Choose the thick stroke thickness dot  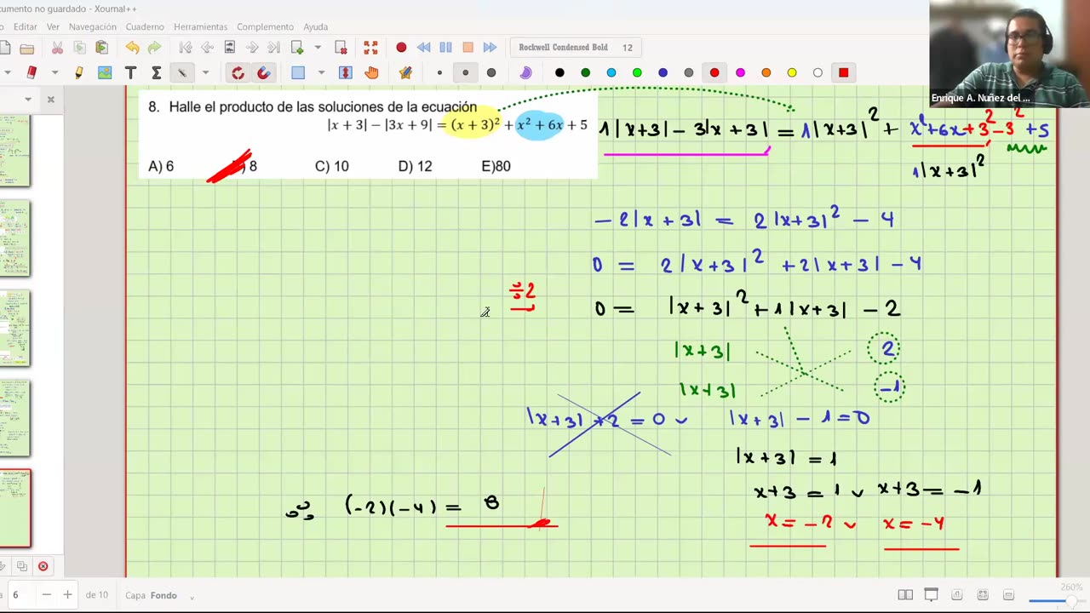(491, 73)
